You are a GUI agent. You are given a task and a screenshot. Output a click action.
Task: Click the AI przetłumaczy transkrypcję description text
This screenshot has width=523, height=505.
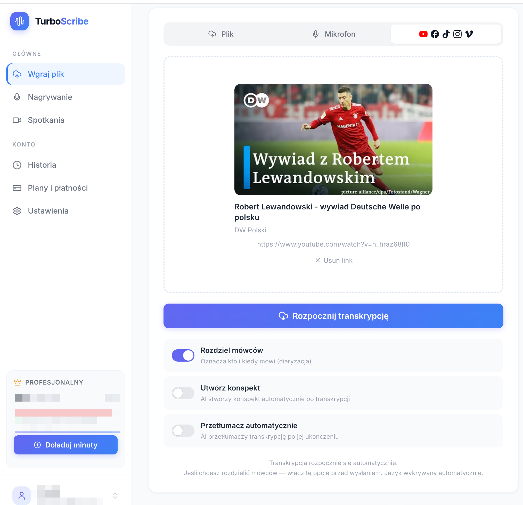pos(270,437)
